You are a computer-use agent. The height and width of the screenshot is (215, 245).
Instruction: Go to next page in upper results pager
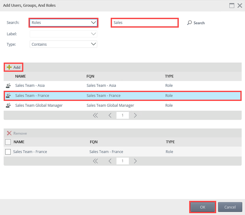[x=135, y=115]
